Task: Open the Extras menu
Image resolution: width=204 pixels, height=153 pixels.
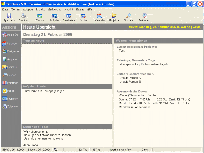Action: tap(80, 9)
